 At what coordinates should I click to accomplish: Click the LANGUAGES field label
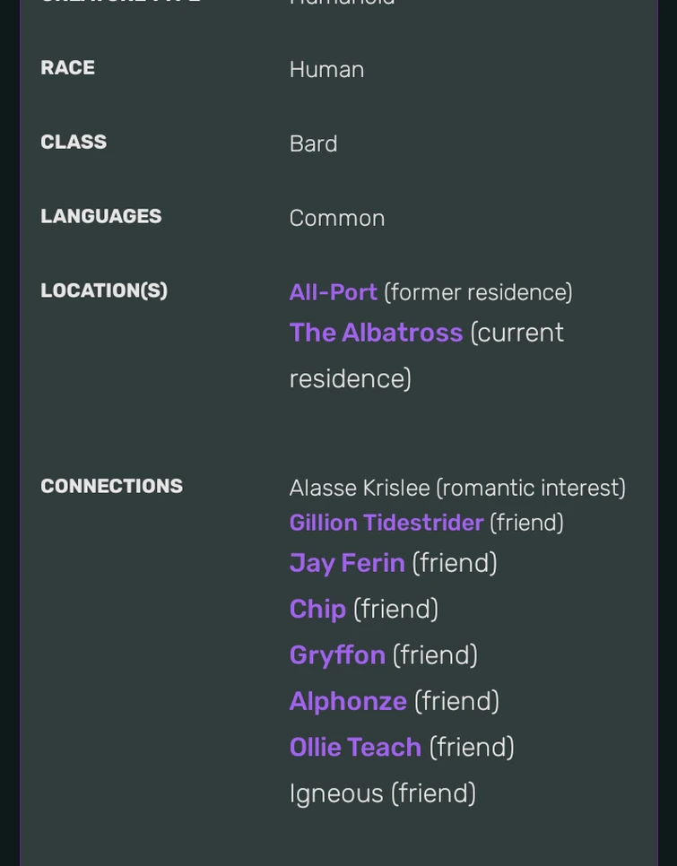pyautogui.click(x=100, y=217)
